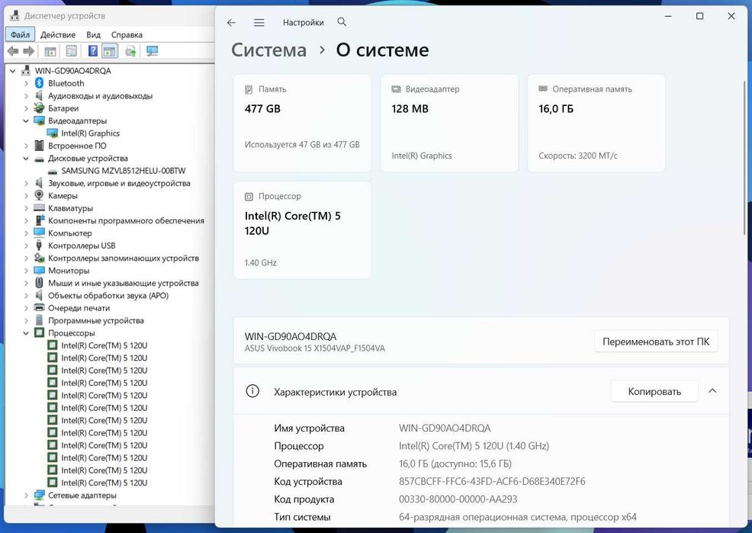Click the computer icon beside WIN-GD90AO4DRQA tree root
Viewport: 752px width, 533px height.
click(26, 70)
